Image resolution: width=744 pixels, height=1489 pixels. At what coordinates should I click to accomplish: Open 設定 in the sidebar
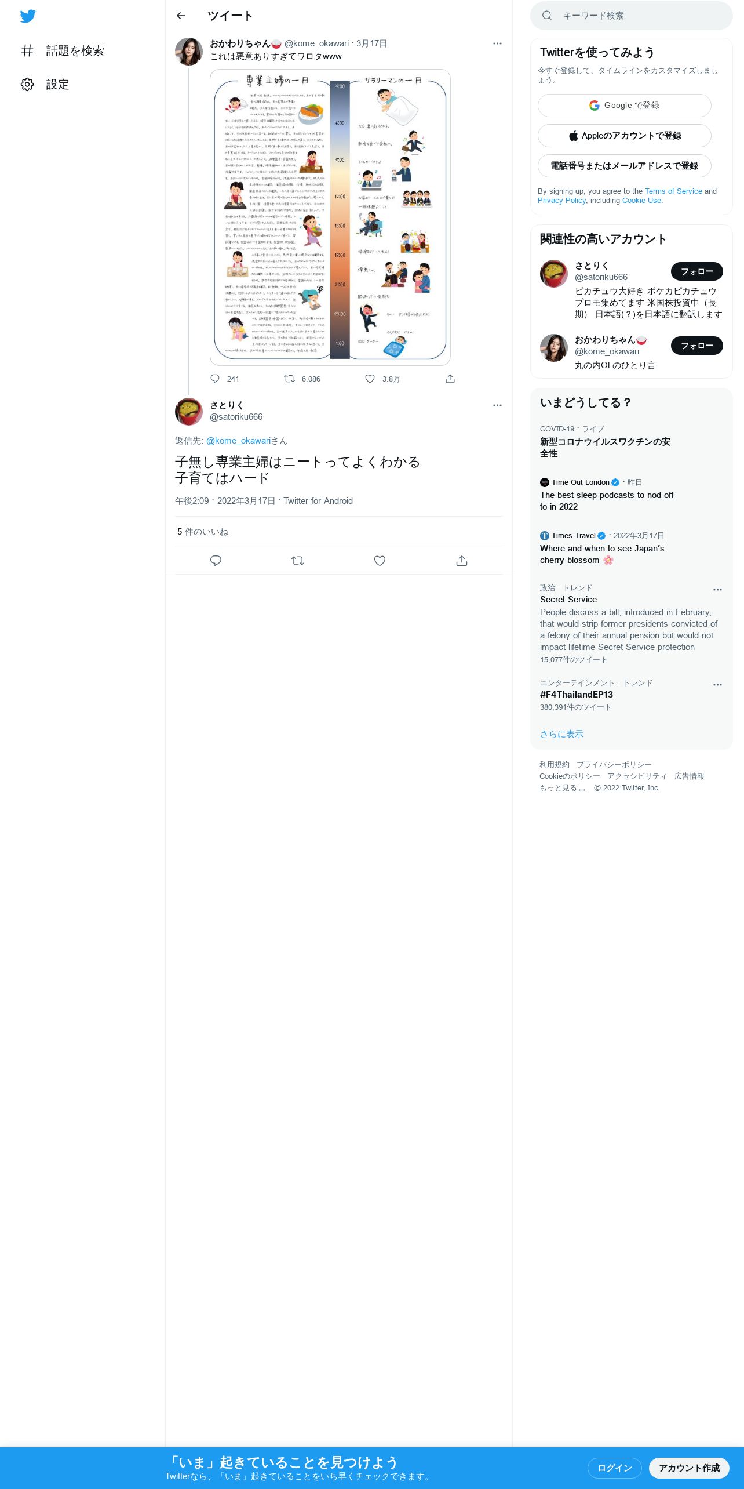tap(45, 84)
